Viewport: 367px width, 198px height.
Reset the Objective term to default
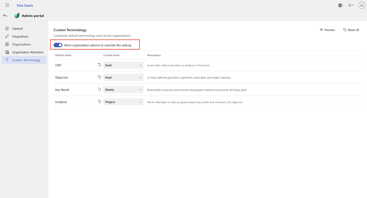pos(99,77)
